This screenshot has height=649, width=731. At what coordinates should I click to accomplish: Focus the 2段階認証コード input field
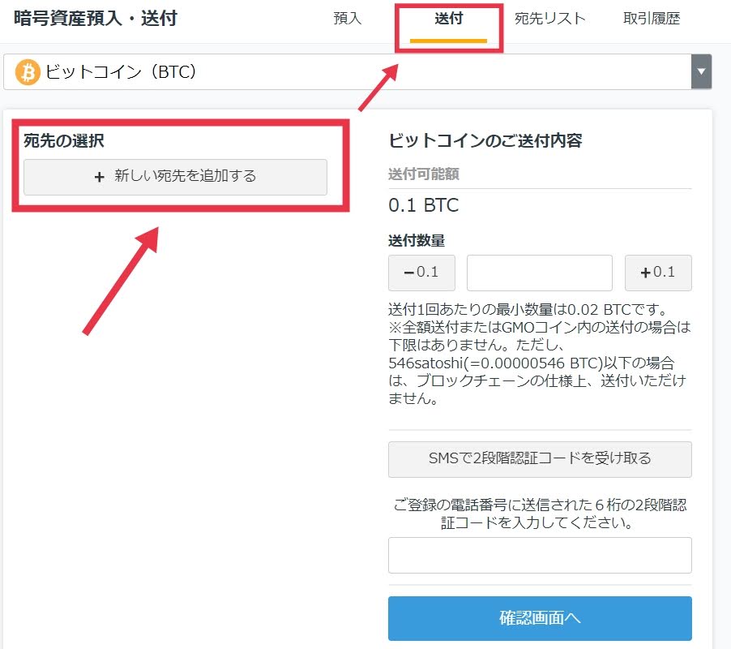(540, 555)
